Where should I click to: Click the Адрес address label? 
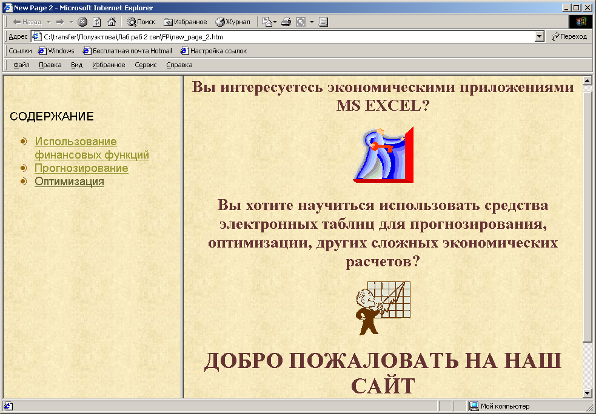18,36
